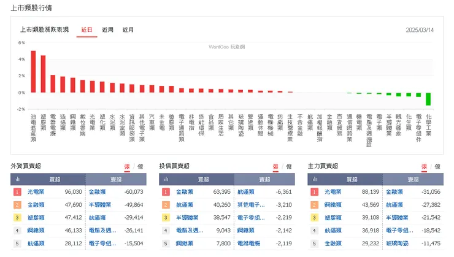454x257 pixels.
Task: Click the chart icon in 外資買賣超 table header
Action: coord(17,179)
